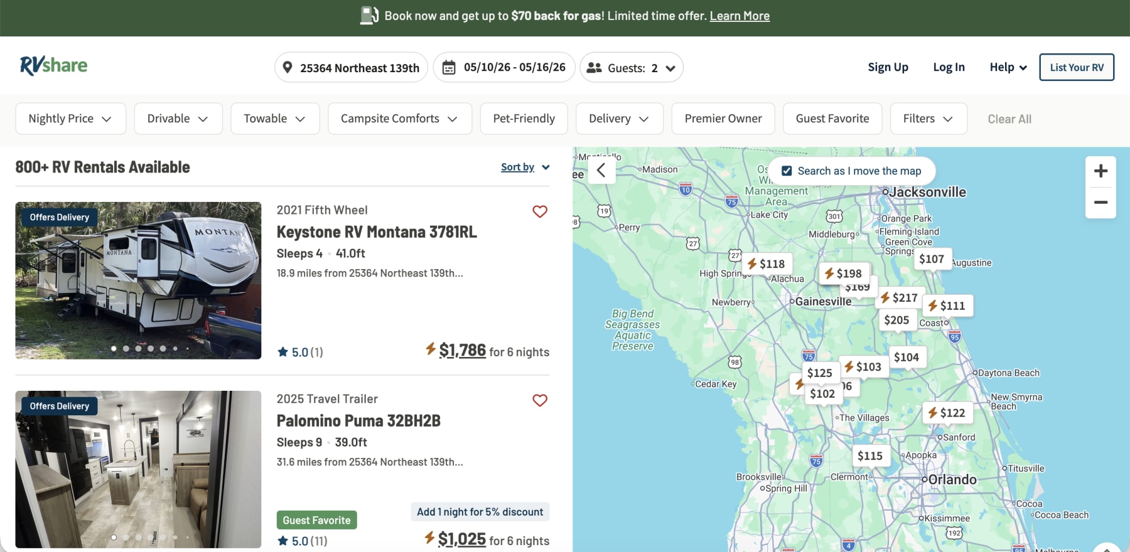Open the $205 map price marker

[896, 320]
